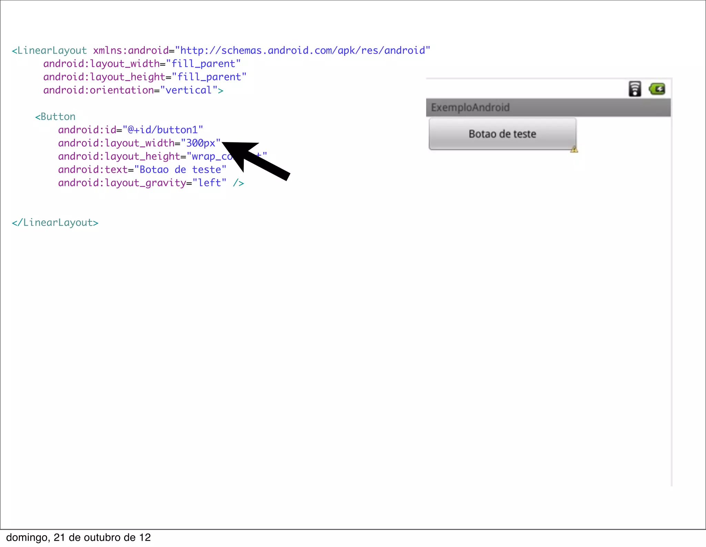Click the android:text="Botao de teste" attribute
Screen dimensions: 706x547
(142, 170)
